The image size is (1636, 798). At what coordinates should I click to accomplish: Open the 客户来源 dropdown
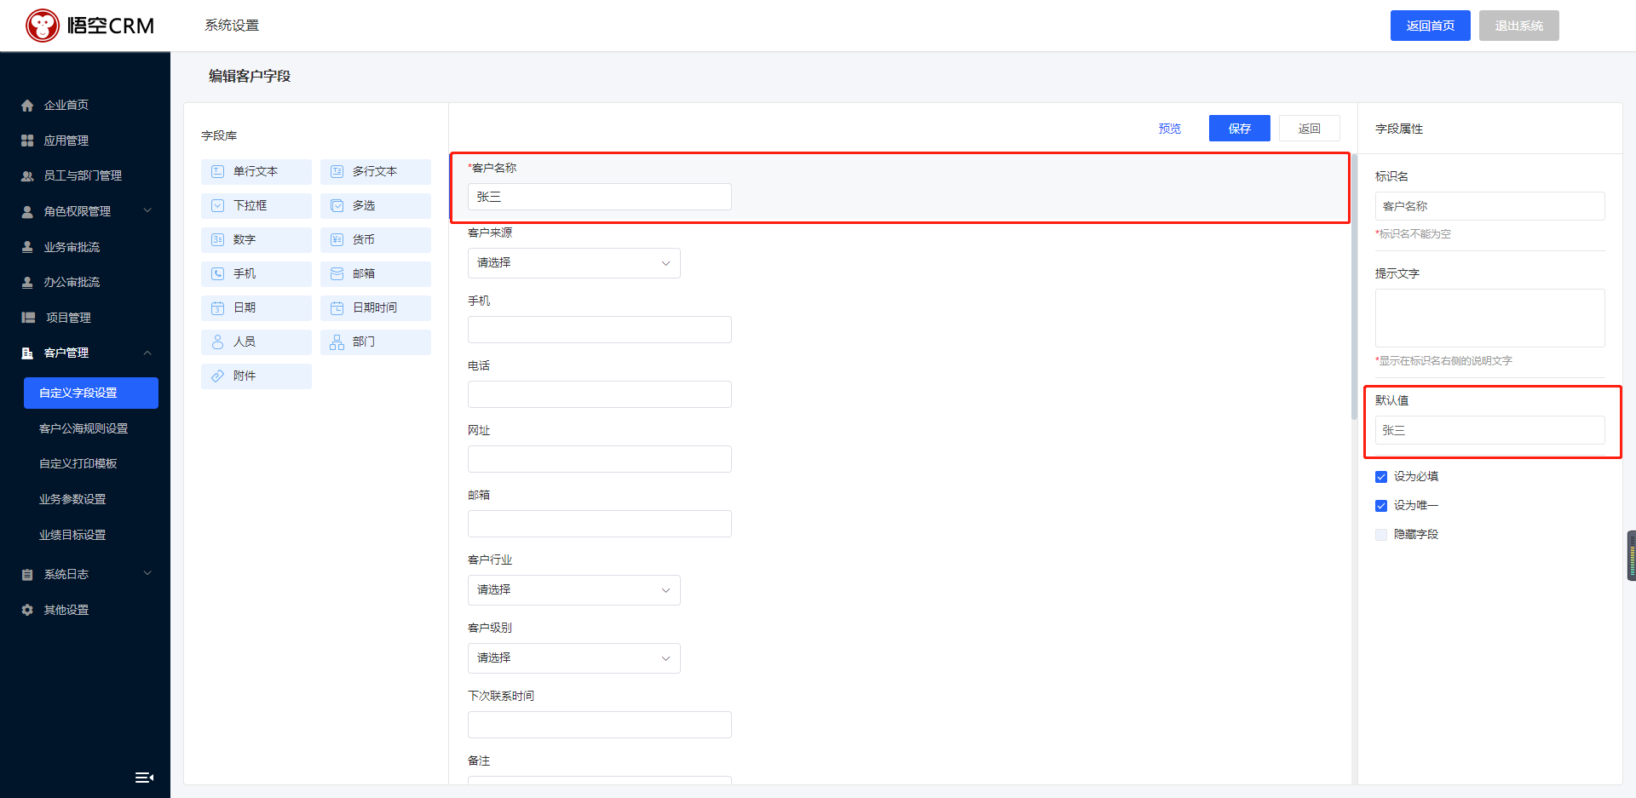tap(573, 263)
